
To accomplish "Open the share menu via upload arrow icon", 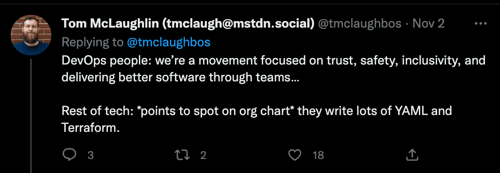I will 412,155.
